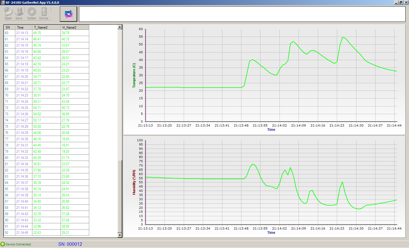409x248 pixels.
Task: Select the humidity value 22,80
Action: click(75, 77)
